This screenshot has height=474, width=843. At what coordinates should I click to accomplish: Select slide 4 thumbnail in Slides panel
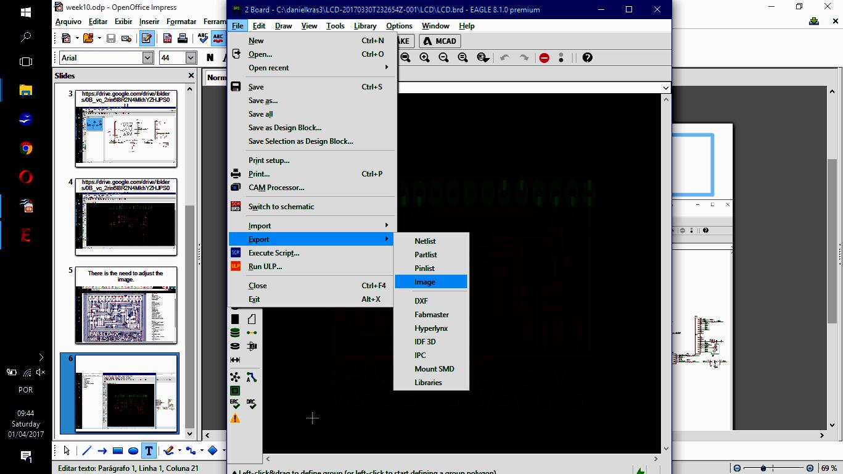click(126, 217)
